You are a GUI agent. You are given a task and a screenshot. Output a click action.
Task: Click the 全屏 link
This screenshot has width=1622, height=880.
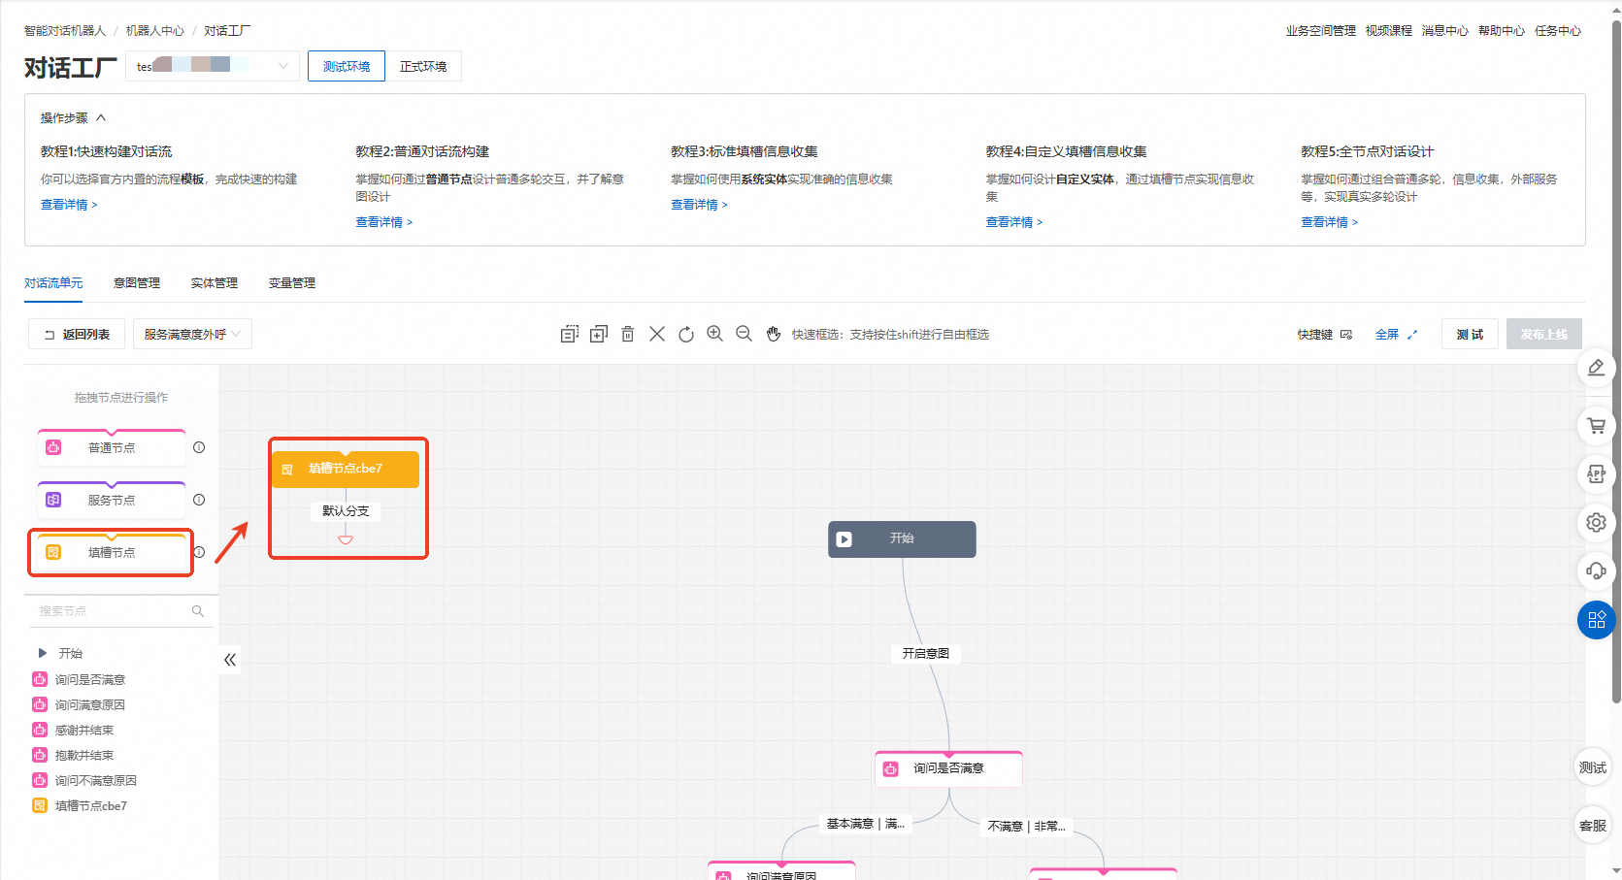pos(1387,335)
